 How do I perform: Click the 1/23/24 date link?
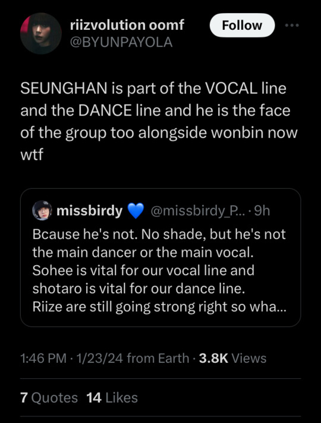100,358
